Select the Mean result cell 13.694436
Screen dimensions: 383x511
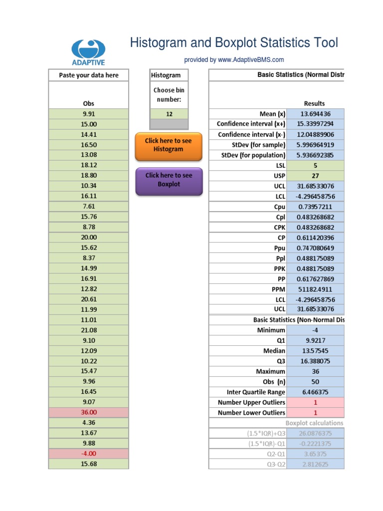315,114
